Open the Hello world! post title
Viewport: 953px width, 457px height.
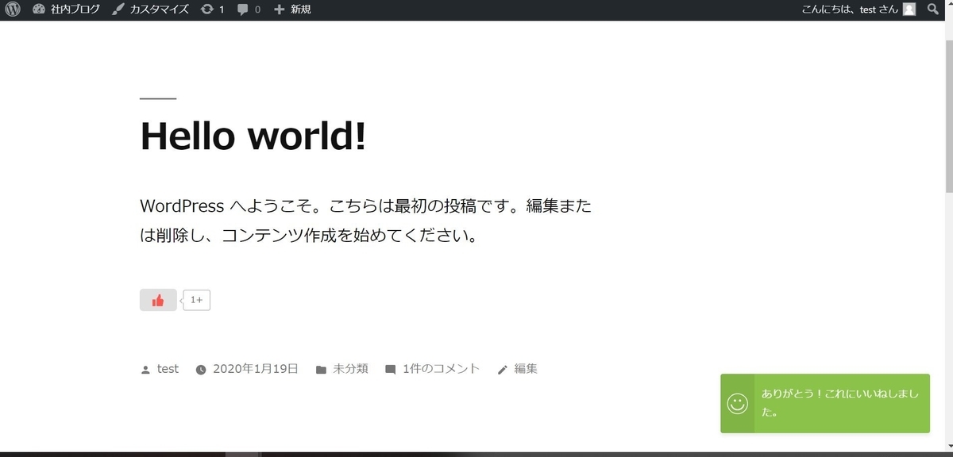[x=253, y=136]
